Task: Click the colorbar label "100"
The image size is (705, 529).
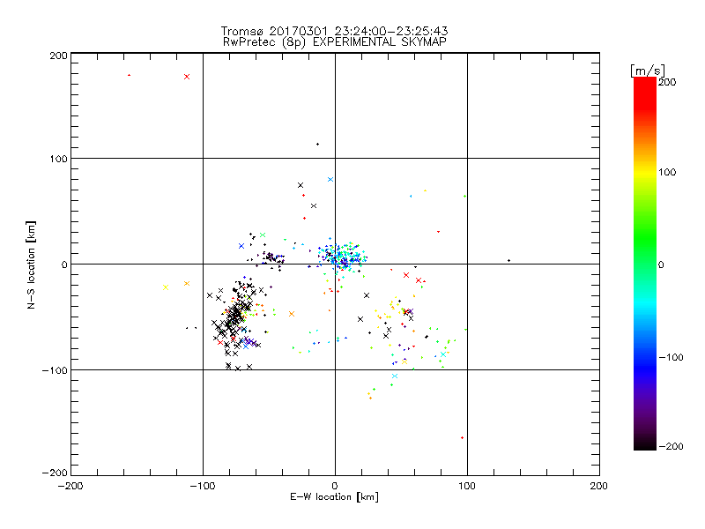Action: 667,172
